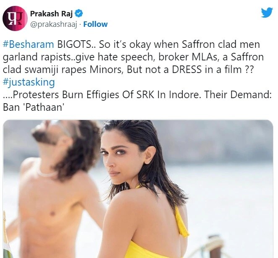This screenshot has width=278, height=258.
Task: Click the "Their Demand:" text
Action: [238, 94]
